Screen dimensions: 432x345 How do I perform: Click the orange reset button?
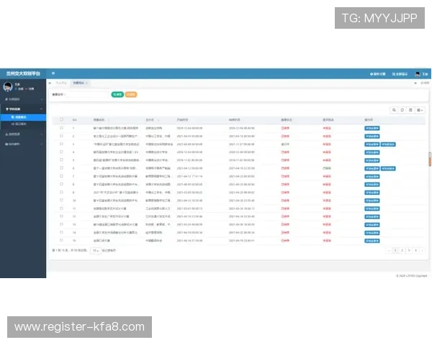[131, 94]
